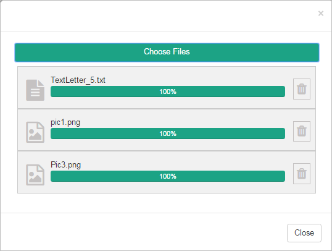Image resolution: width=332 pixels, height=251 pixels.
Task: Click the image icon beside pic1.png
Action: pyautogui.click(x=35, y=132)
